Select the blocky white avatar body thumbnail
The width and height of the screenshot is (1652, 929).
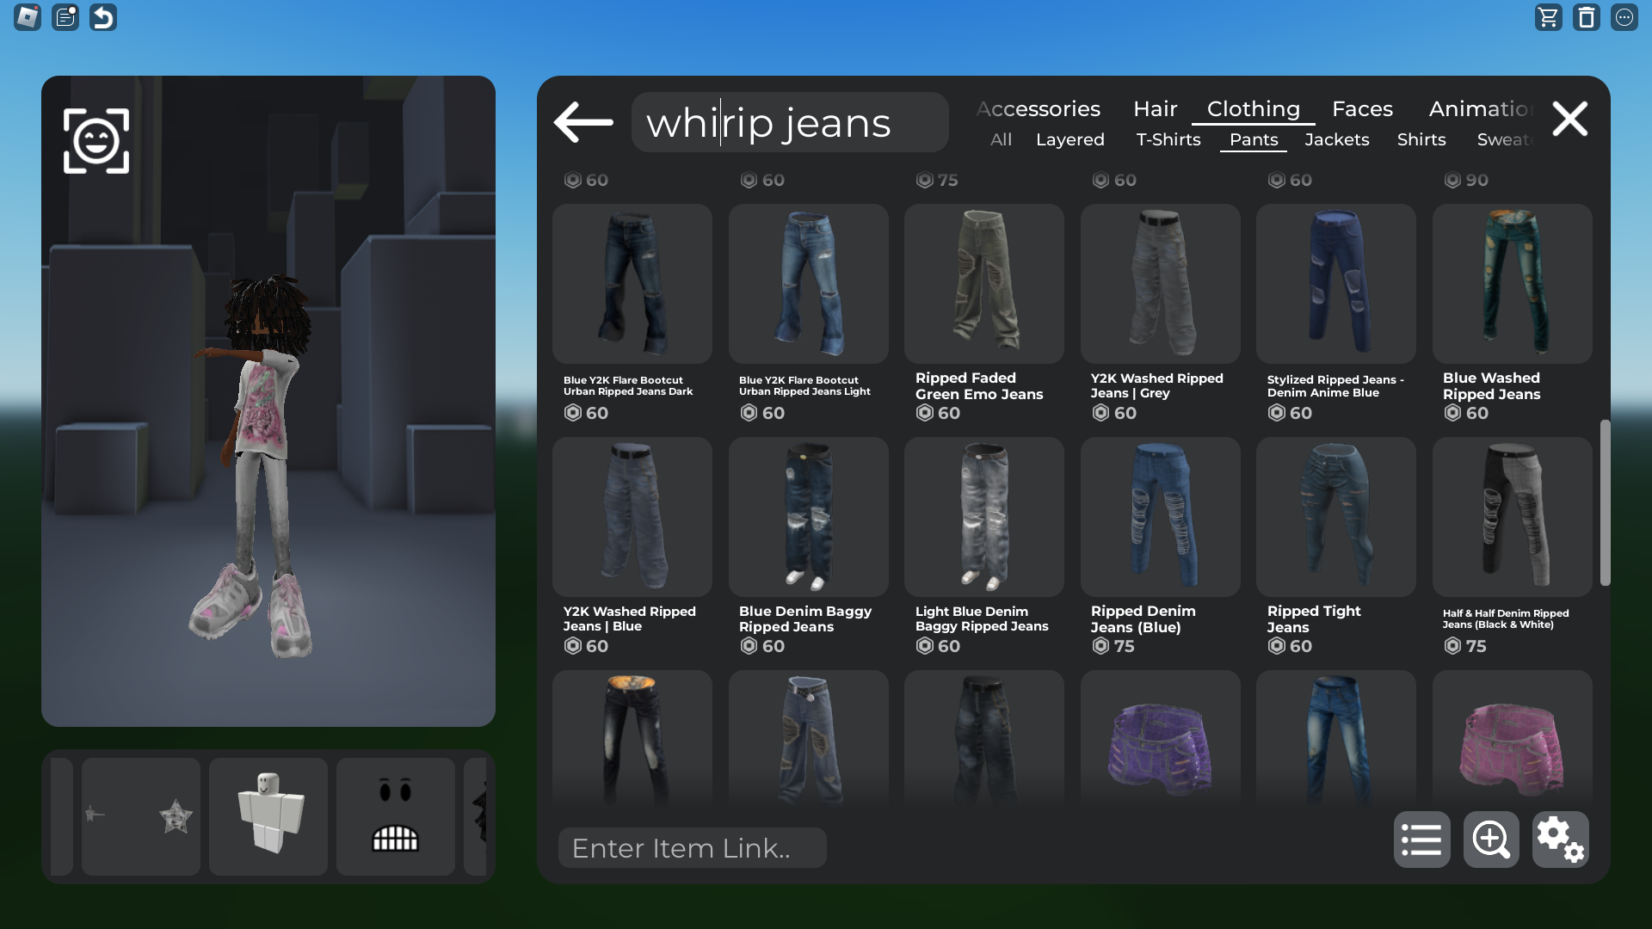coord(268,815)
